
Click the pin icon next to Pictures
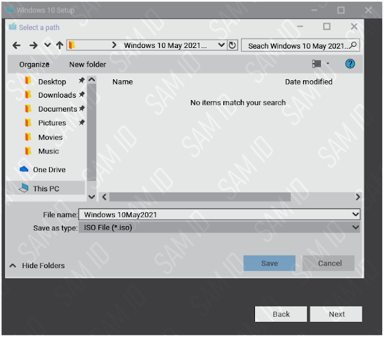pyautogui.click(x=82, y=122)
